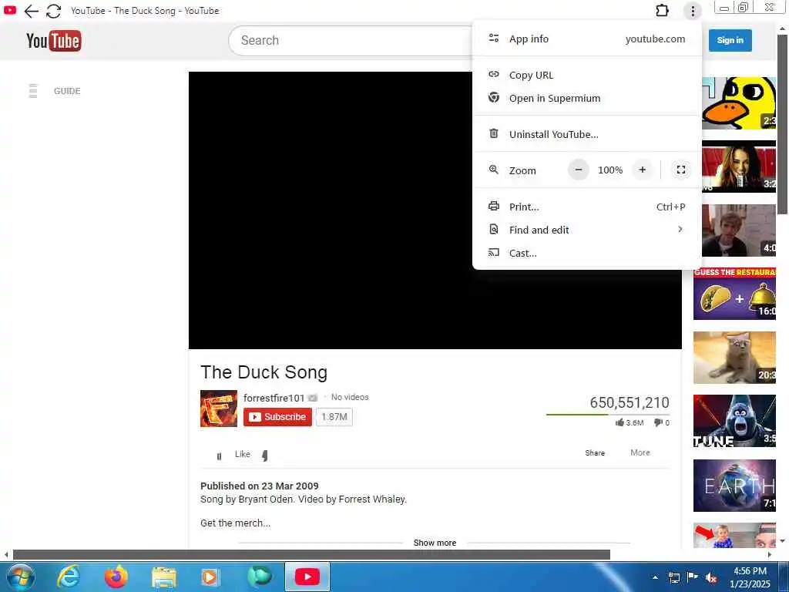The height and width of the screenshot is (592, 789).
Task: Click the Share link under the video
Action: coord(595,453)
